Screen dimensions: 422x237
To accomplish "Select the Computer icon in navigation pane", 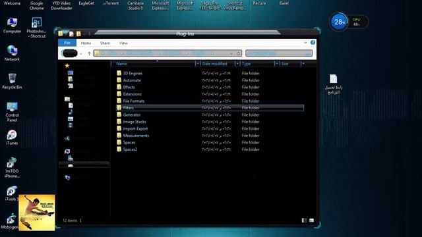I will pyautogui.click(x=67, y=151).
